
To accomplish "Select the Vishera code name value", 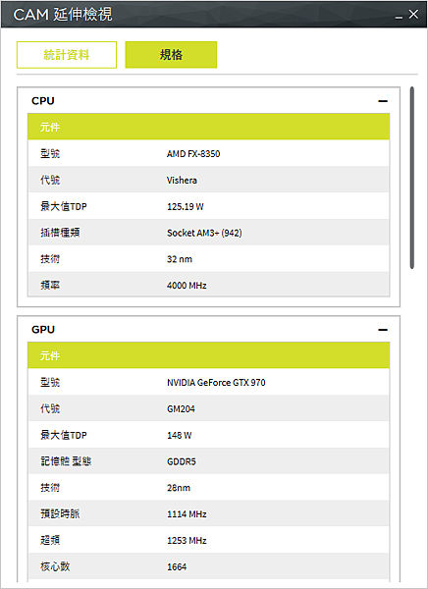I will [182, 180].
